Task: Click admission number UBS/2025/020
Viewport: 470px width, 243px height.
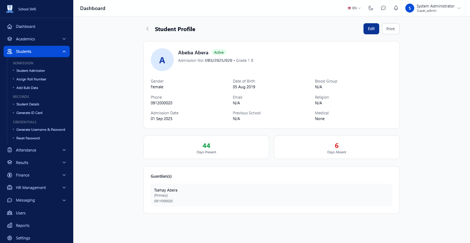Action: pyautogui.click(x=218, y=60)
